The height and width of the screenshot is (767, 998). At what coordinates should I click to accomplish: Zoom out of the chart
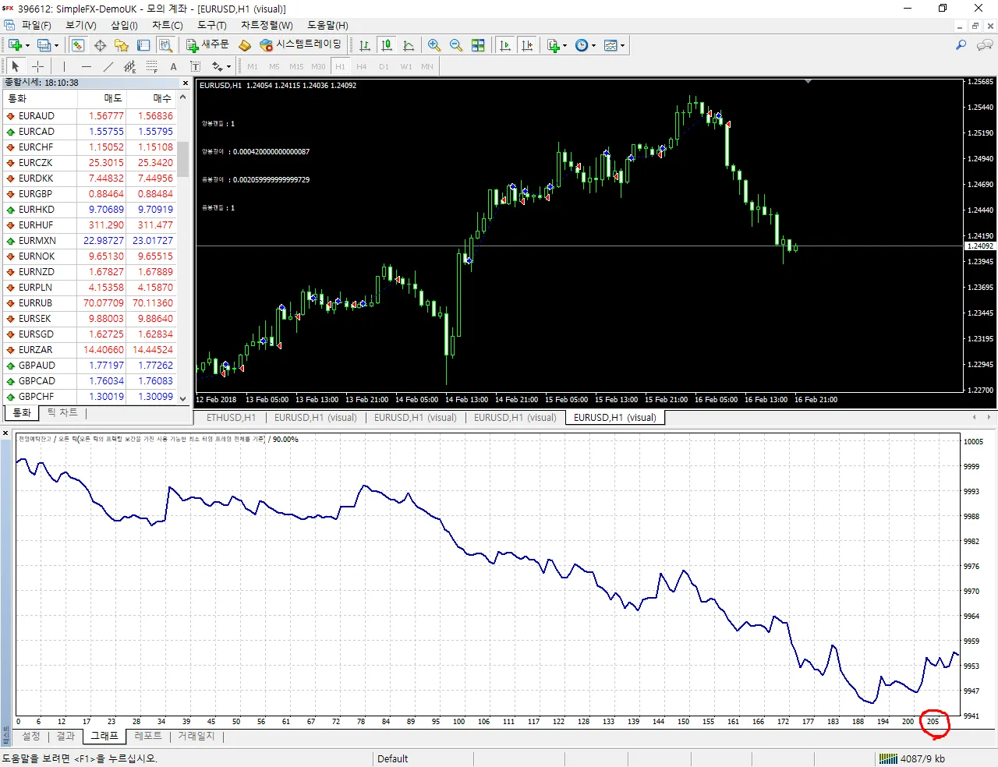pos(456,45)
